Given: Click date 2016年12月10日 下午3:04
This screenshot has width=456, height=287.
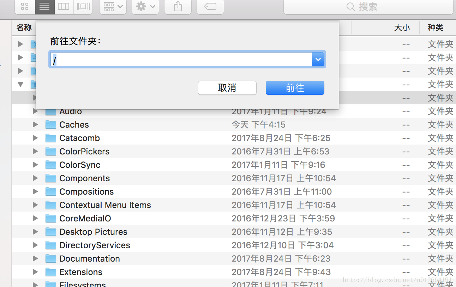Looking at the screenshot, I should [283, 245].
